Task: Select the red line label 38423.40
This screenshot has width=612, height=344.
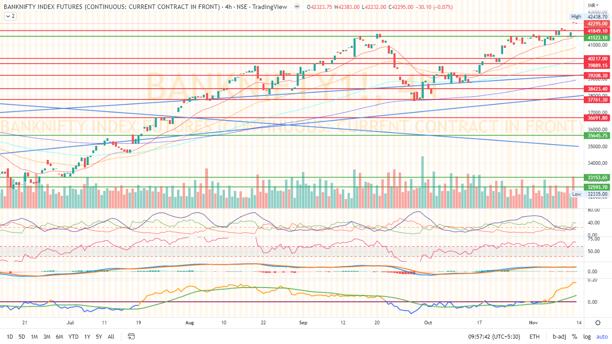Action: 597,89
